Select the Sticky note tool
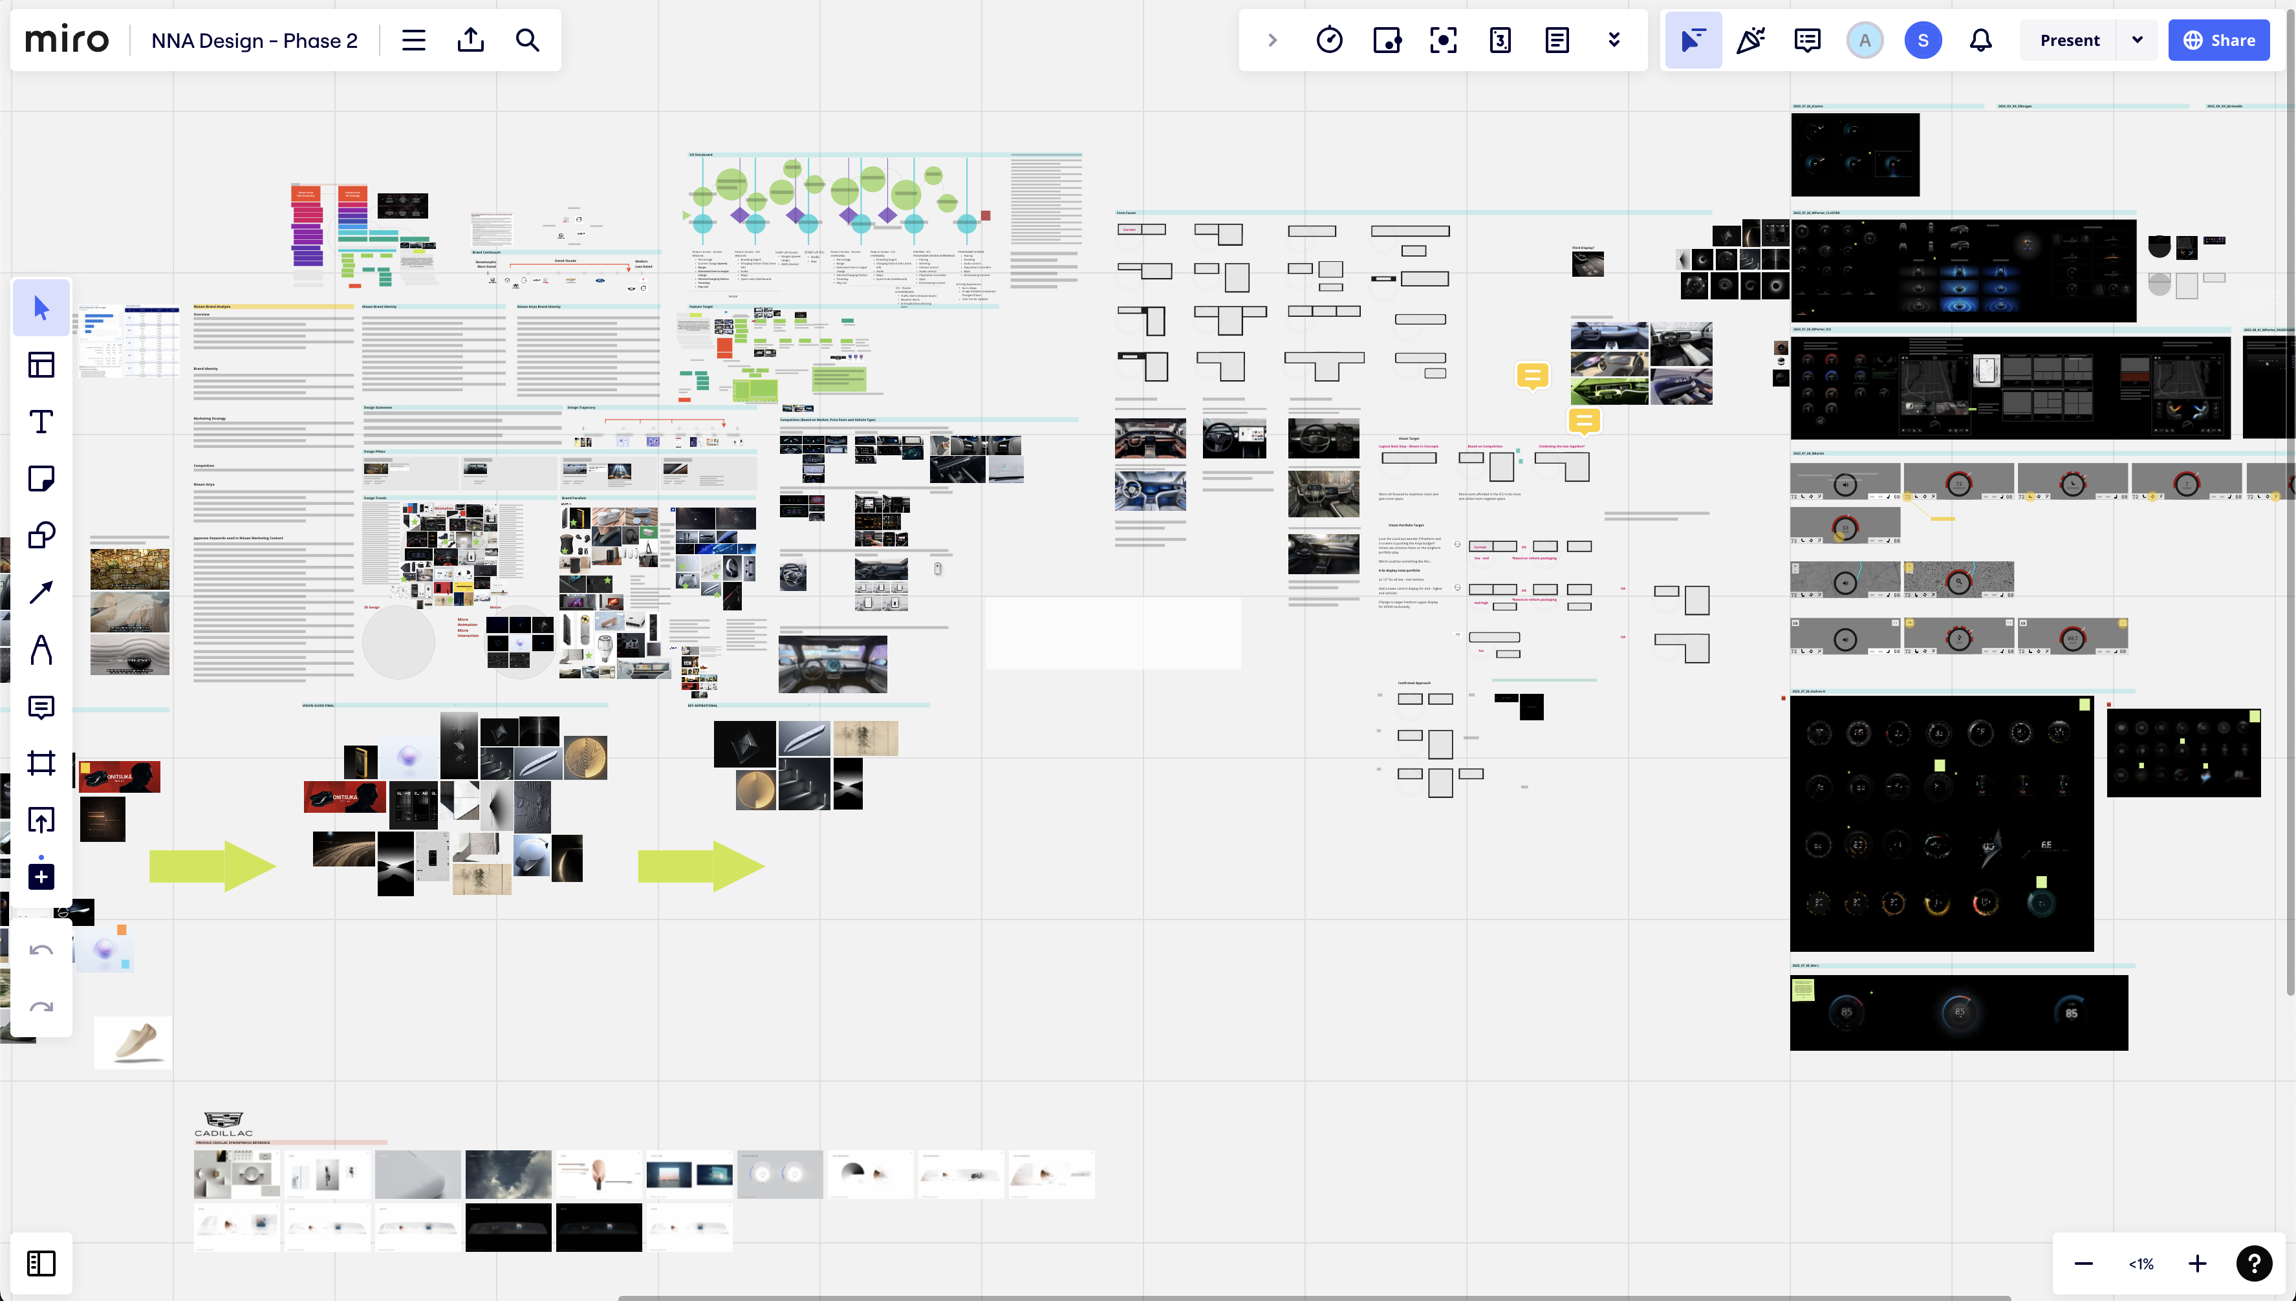The image size is (2296, 1301). (x=41, y=479)
